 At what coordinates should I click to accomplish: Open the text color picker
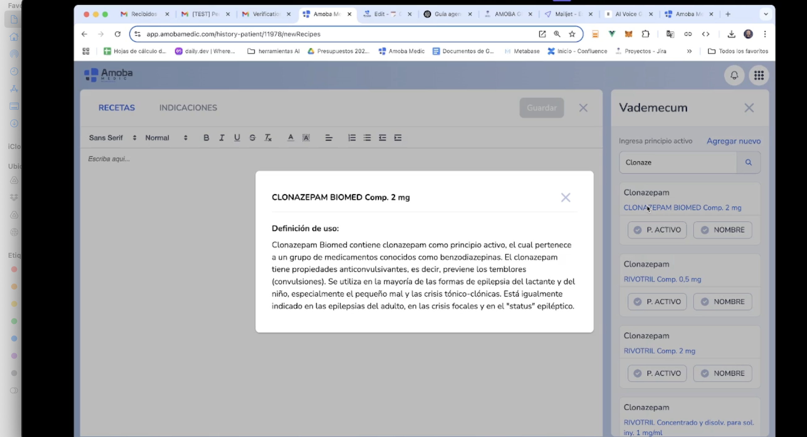[x=290, y=138]
